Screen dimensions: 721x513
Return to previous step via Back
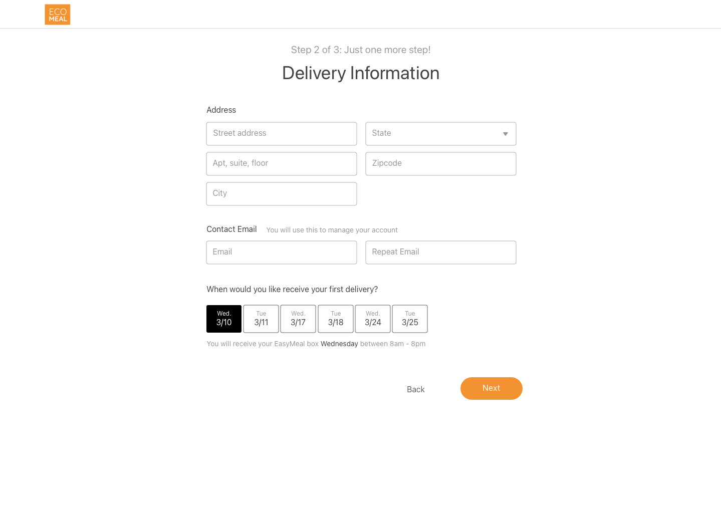416,389
